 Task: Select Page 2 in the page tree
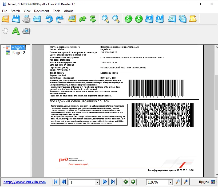pyautogui.click(x=18, y=53)
